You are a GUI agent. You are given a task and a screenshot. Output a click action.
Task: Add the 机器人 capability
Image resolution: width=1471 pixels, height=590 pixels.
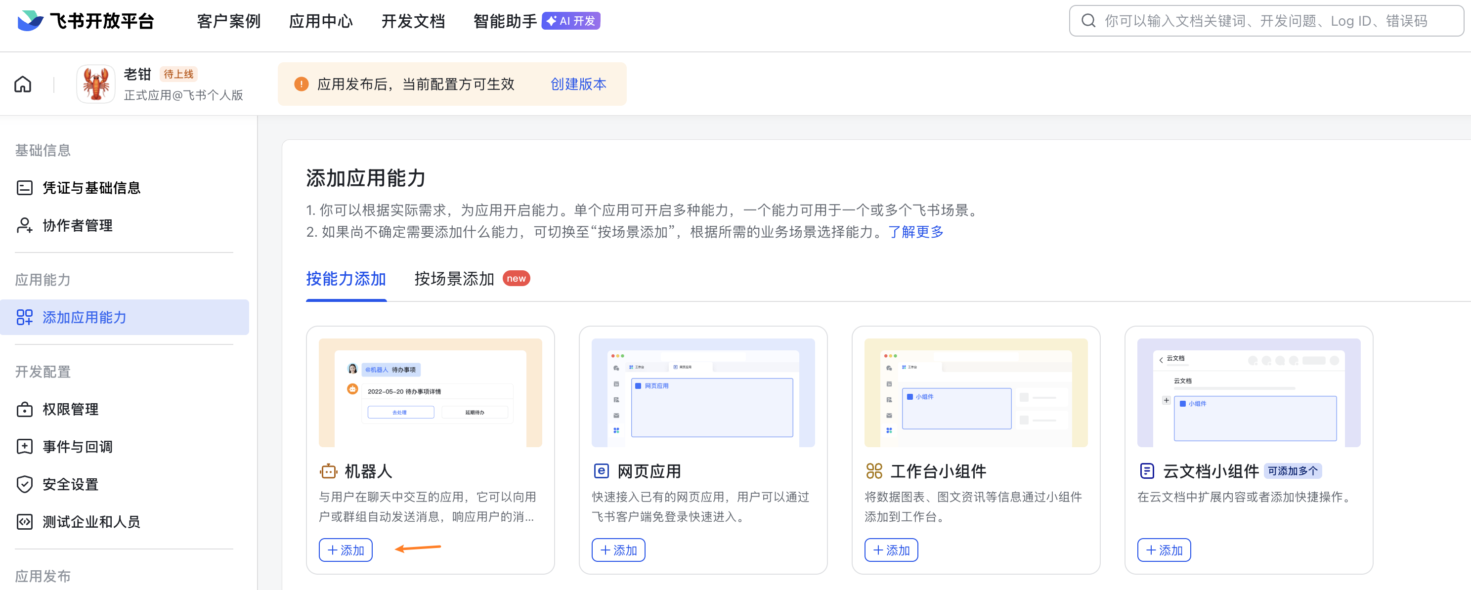[x=346, y=550]
